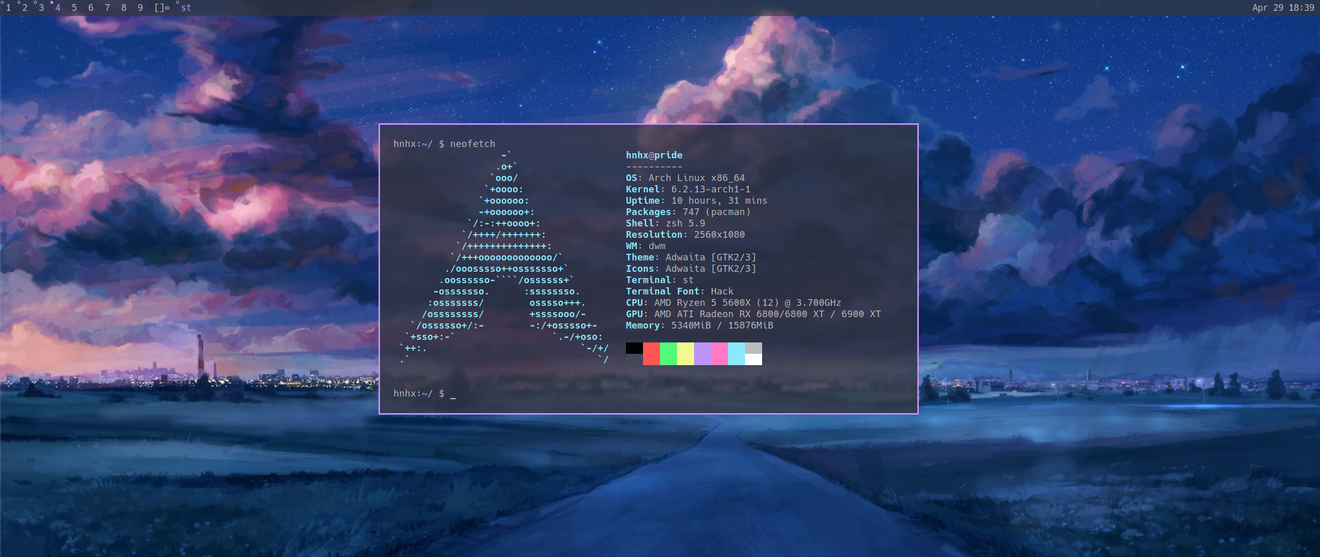Click the green color block in neofetch
The image size is (1320, 557).
click(x=668, y=354)
